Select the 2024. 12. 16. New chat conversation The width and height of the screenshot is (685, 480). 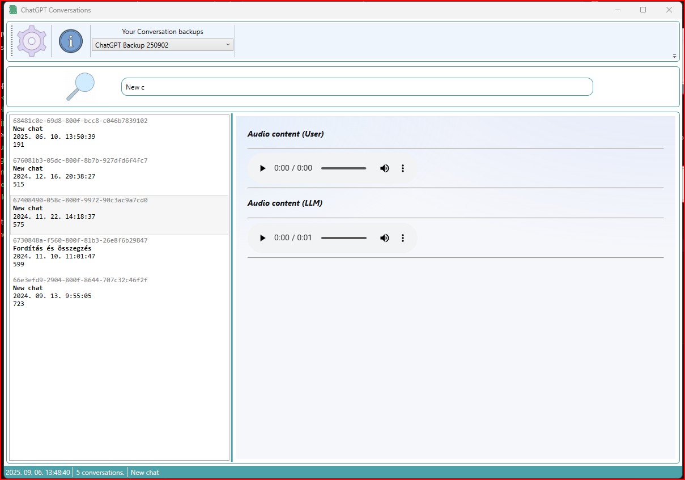click(x=119, y=172)
